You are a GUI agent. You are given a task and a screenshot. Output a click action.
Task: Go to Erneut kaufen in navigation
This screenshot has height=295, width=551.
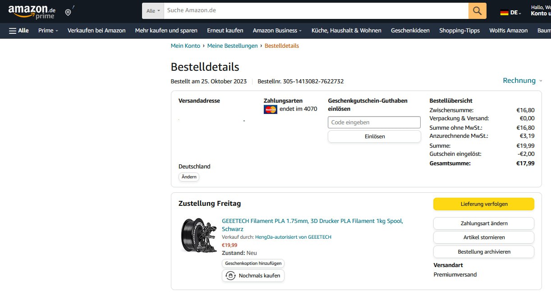(225, 31)
